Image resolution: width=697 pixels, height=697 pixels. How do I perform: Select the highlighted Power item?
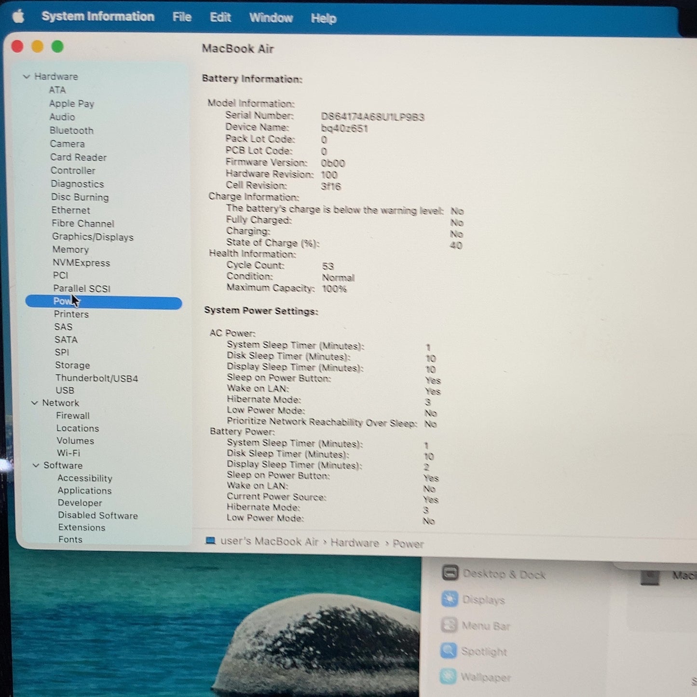[x=104, y=302]
